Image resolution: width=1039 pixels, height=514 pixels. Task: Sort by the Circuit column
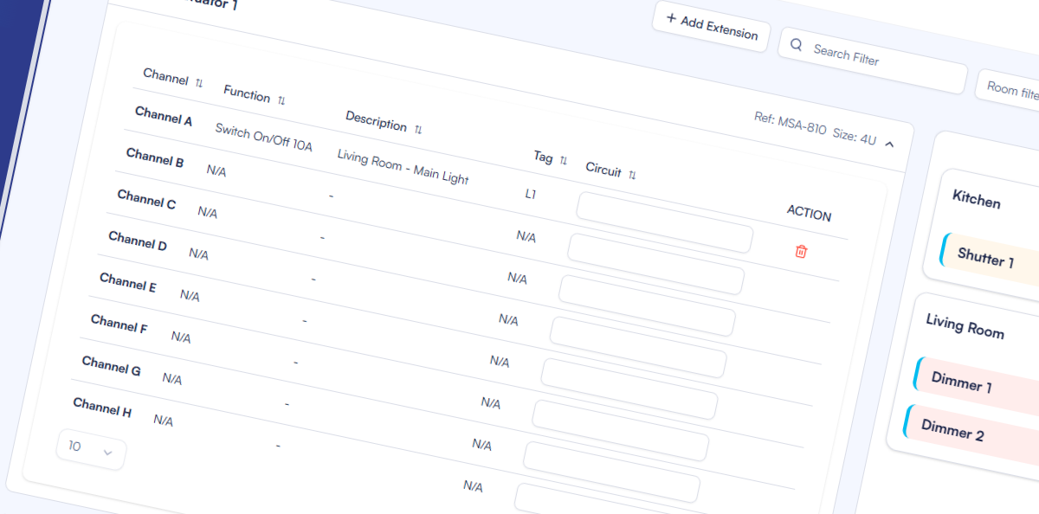click(632, 175)
